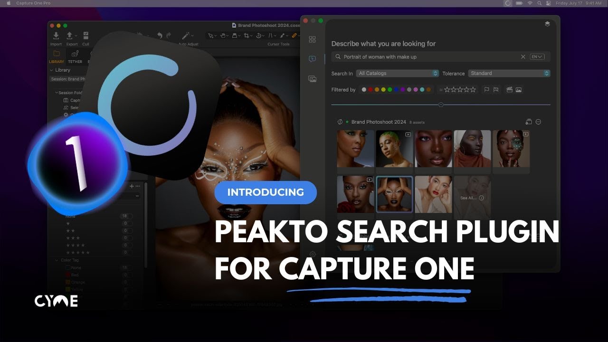This screenshot has width=608, height=342.
Task: Clear the search text with the X icon
Action: click(x=523, y=57)
